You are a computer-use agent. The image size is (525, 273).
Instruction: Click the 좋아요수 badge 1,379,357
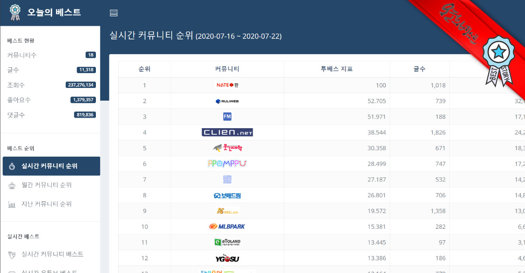pyautogui.click(x=83, y=100)
